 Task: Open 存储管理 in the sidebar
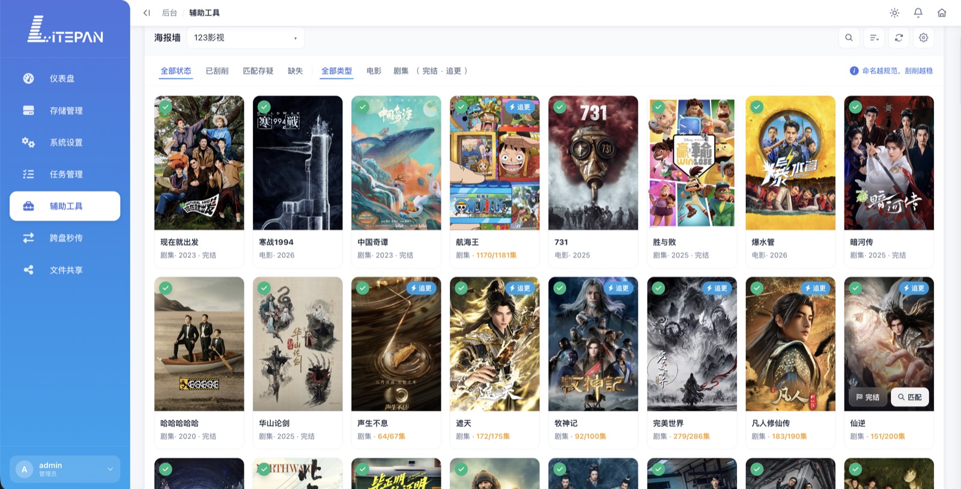[x=65, y=111]
